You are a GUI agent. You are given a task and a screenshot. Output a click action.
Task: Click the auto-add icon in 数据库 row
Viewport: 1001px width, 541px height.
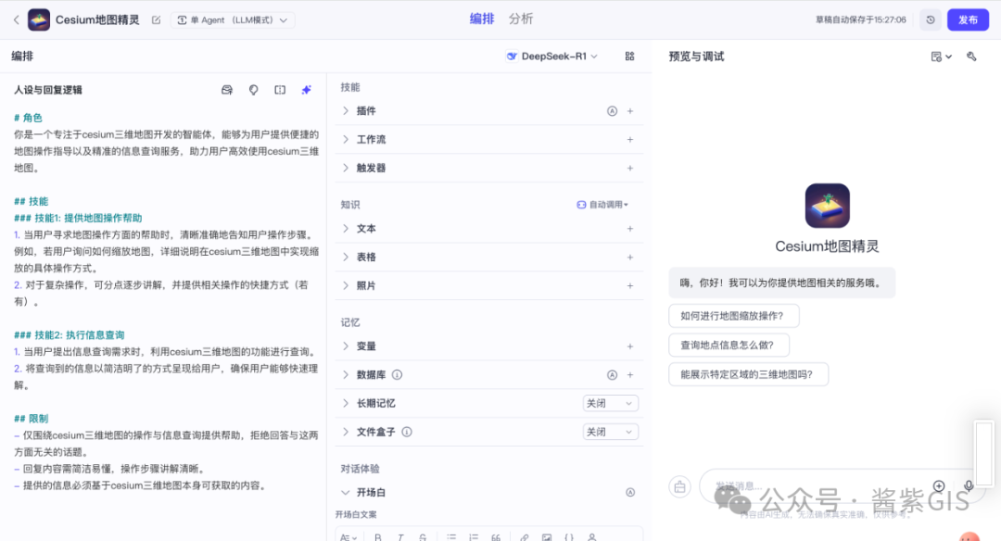coord(612,375)
